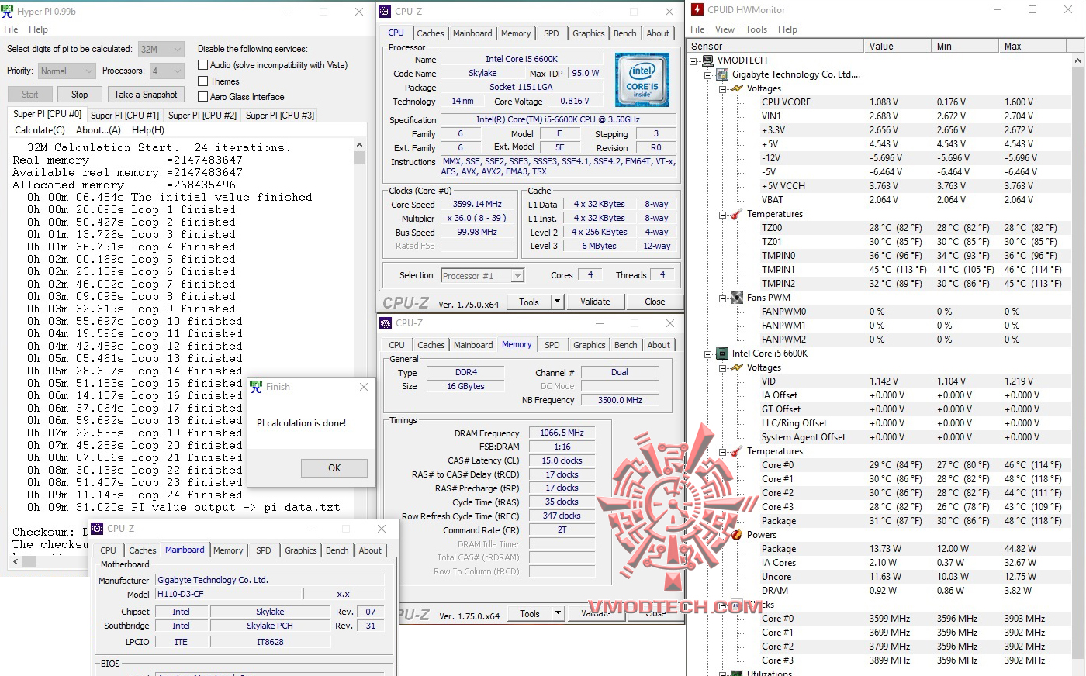This screenshot has width=1086, height=676.
Task: Click the Hyper PI title bar icon
Action: point(8,12)
